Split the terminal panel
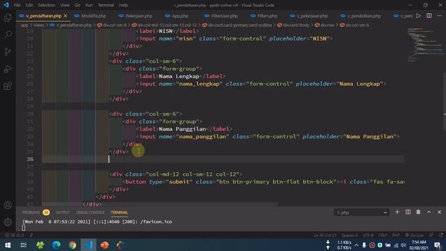 (x=408, y=212)
